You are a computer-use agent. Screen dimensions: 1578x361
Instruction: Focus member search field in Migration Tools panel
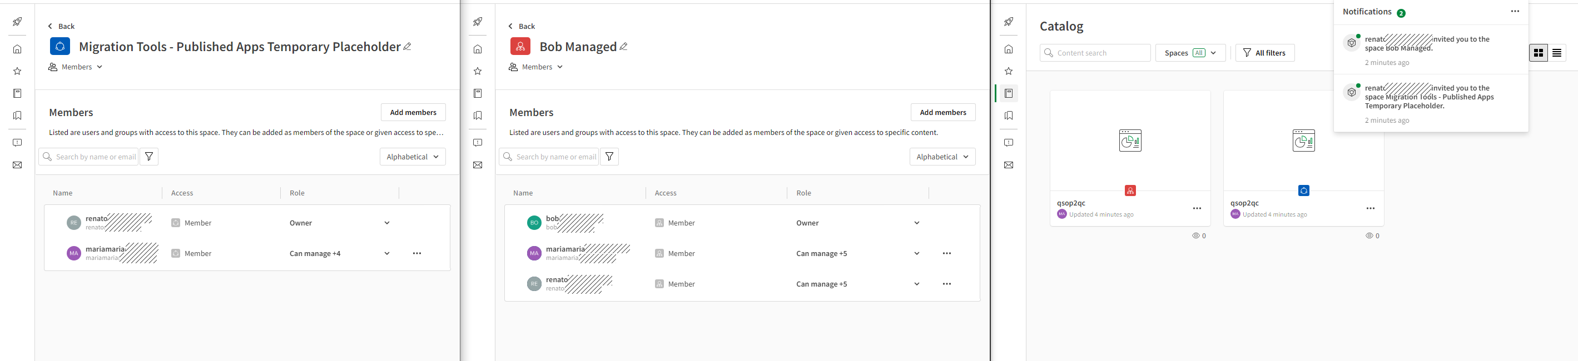point(89,157)
